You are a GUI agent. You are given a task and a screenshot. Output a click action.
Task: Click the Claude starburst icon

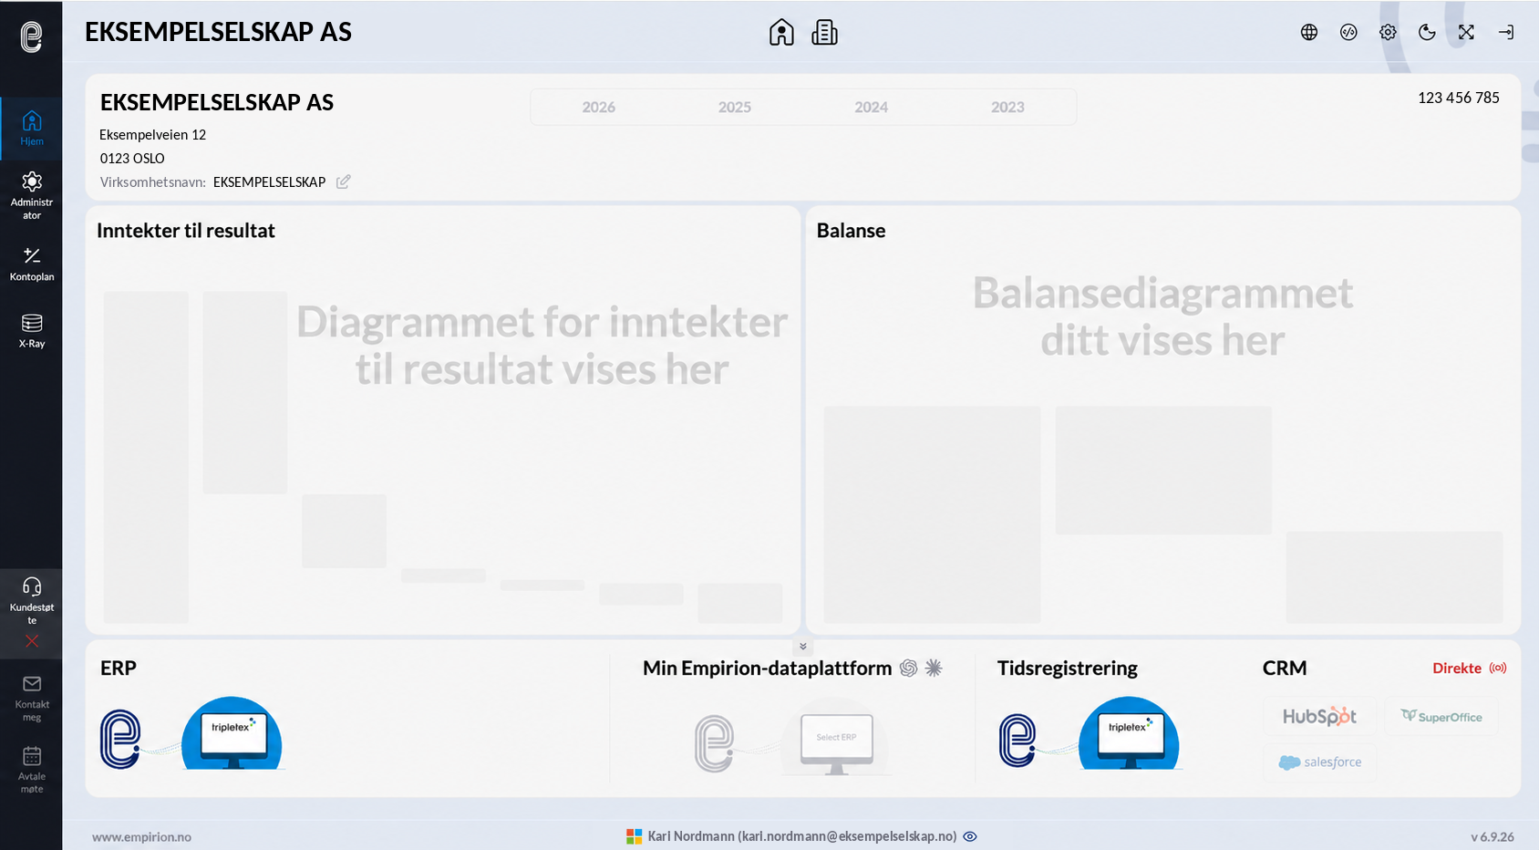pos(934,669)
